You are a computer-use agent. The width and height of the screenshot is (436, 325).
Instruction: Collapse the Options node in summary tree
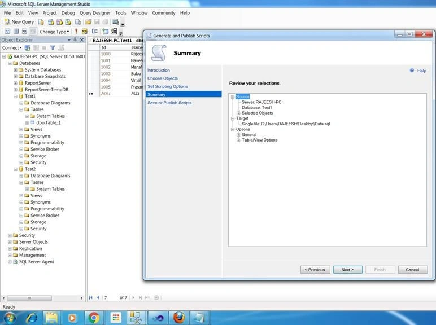233,129
